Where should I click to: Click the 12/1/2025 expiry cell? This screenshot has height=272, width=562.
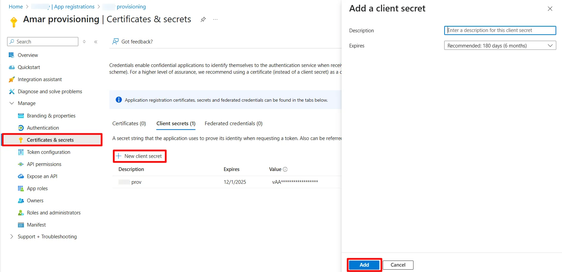click(235, 182)
